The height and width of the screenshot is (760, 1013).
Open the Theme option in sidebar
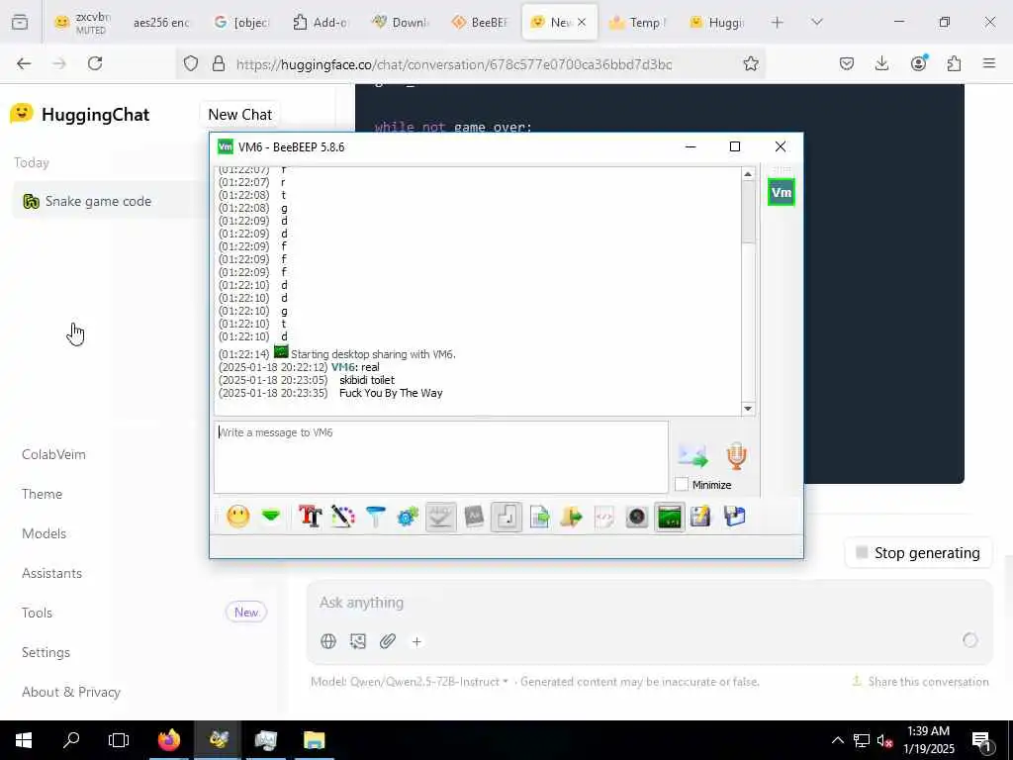[x=42, y=494]
